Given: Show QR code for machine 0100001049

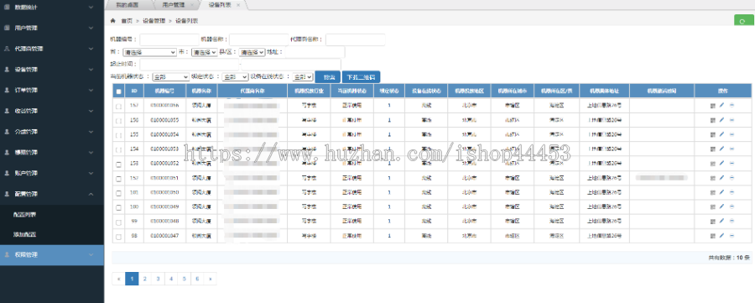Looking at the screenshot, I should (712, 206).
